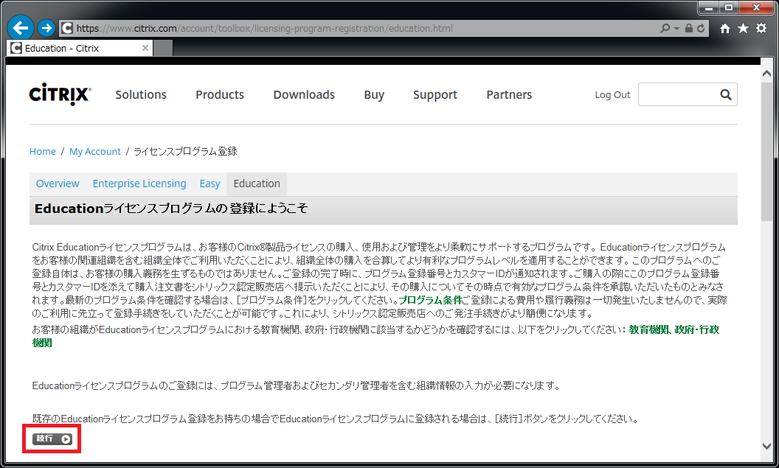Click the refresh page icon
Image resolution: width=779 pixels, height=468 pixels.
coord(701,29)
